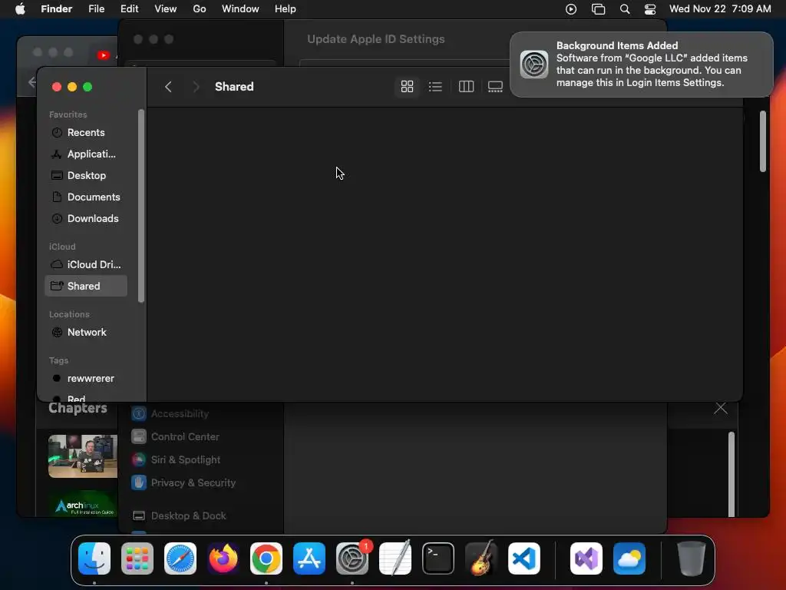Image resolution: width=786 pixels, height=590 pixels.
Task: Click the YouTube tab icon in browser
Action: [x=104, y=55]
